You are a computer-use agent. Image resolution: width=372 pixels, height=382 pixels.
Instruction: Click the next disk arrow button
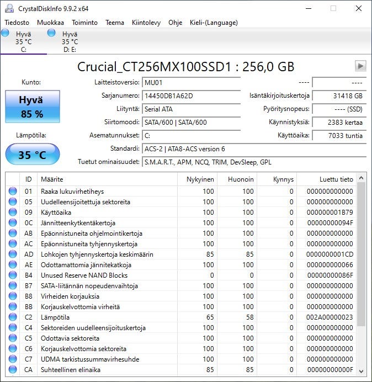coord(360,66)
